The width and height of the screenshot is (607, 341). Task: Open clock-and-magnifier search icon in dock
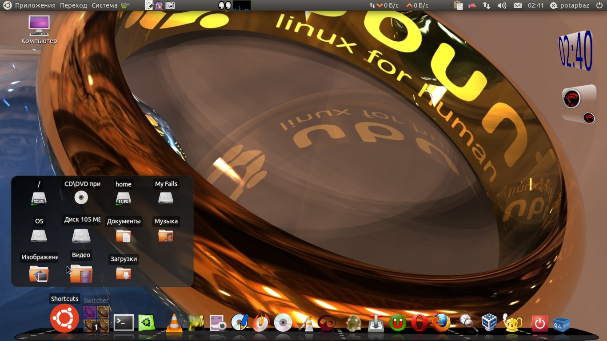coord(468,323)
